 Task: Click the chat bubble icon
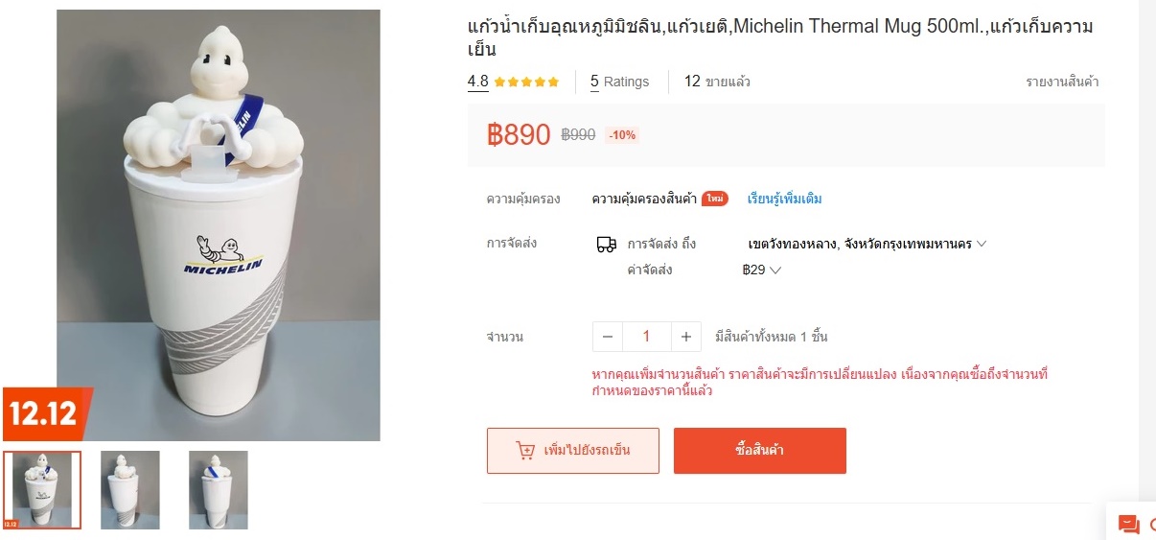coord(1128,525)
